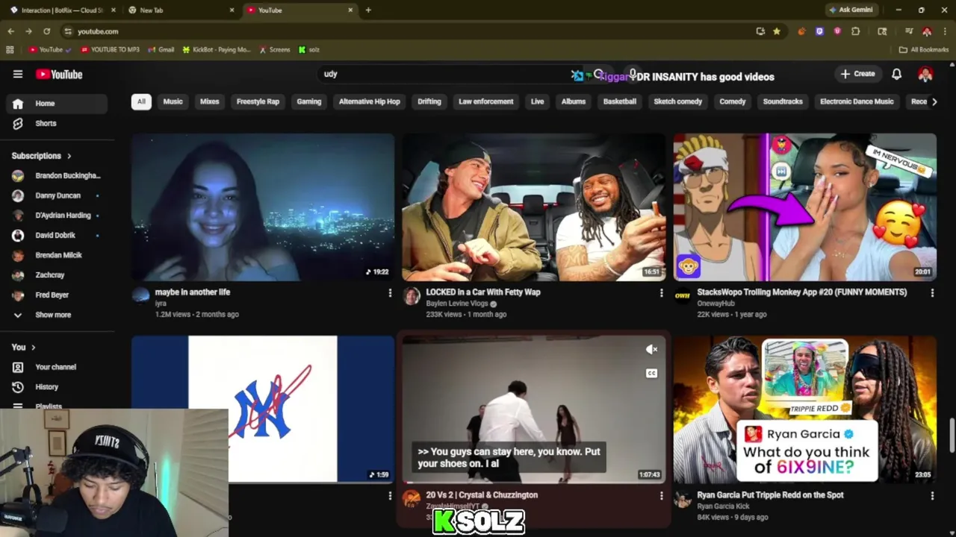956x537 pixels.
Task: Open options for 'LOCKED in a Car With Fetty Wap'
Action: point(661,293)
